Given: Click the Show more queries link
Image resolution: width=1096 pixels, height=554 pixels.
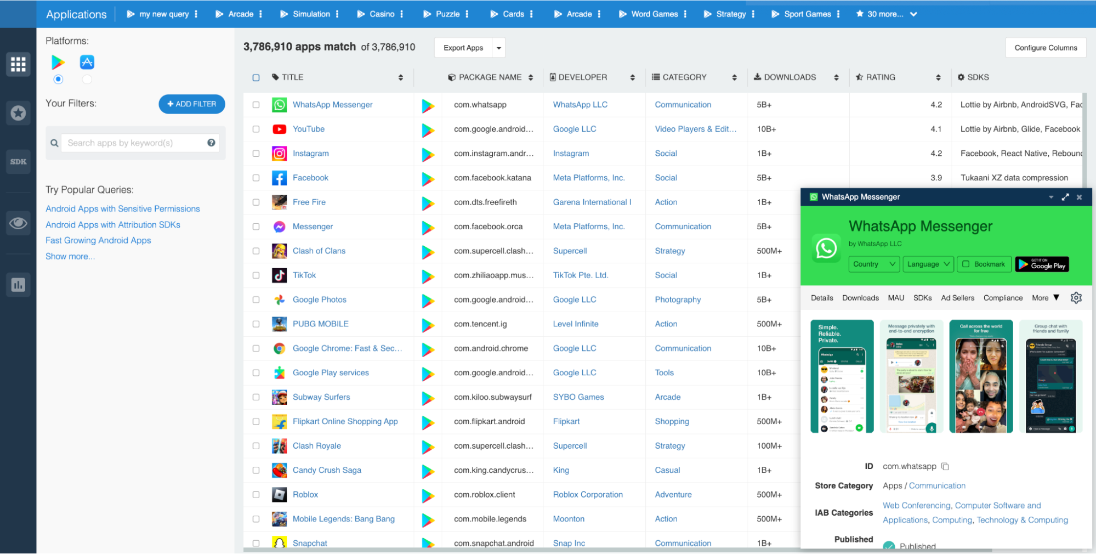Looking at the screenshot, I should 70,256.
